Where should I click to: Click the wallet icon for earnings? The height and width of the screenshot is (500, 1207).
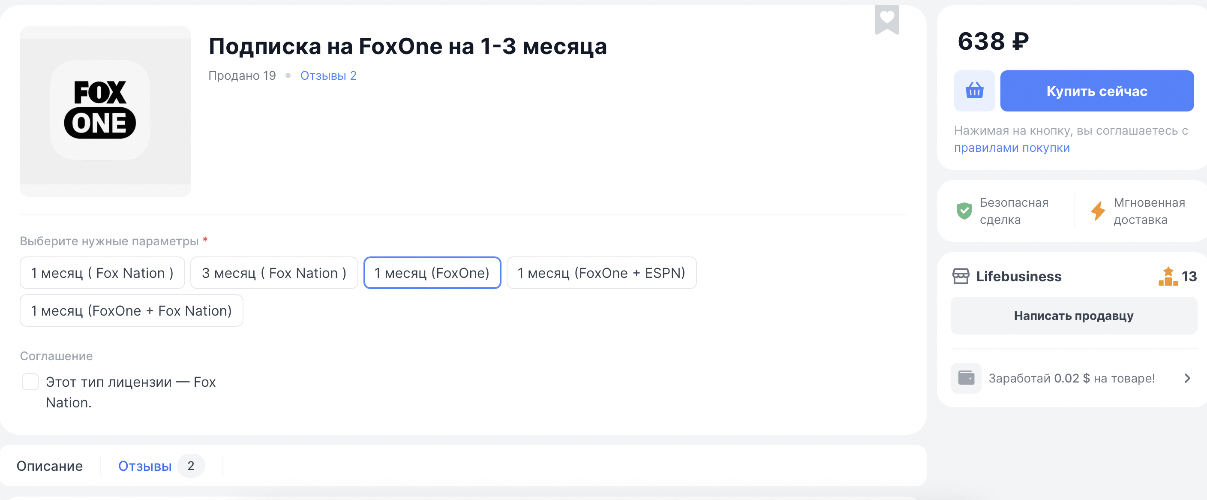[x=966, y=378]
